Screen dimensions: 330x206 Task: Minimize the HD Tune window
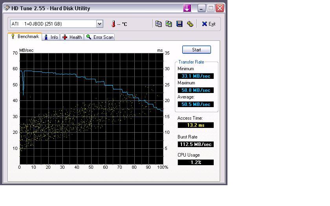tap(202, 8)
